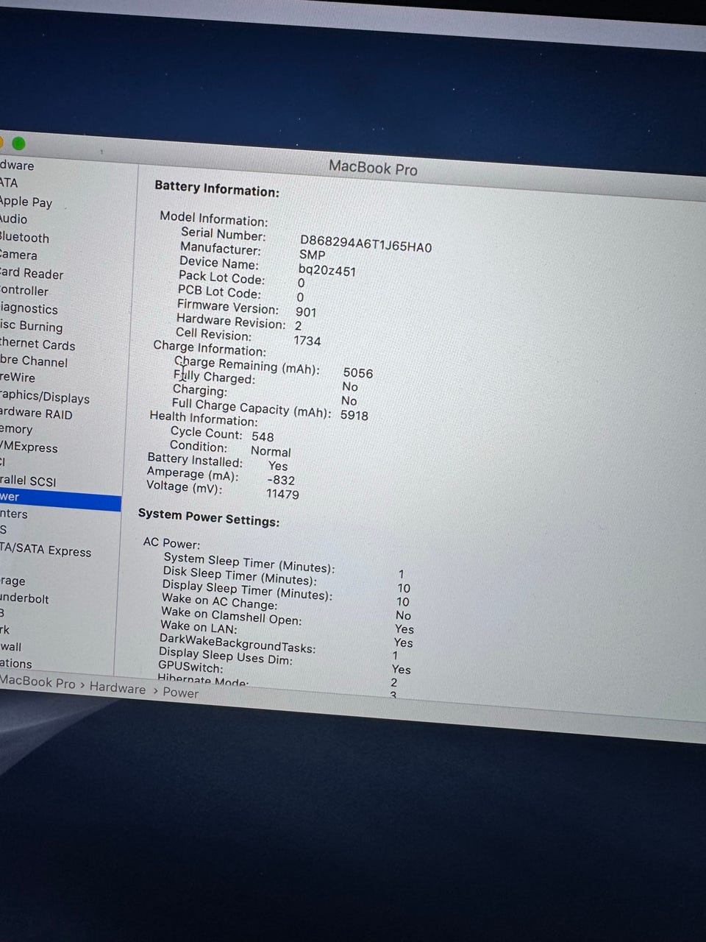Click MacBook Pro in the path bar

click(38, 681)
